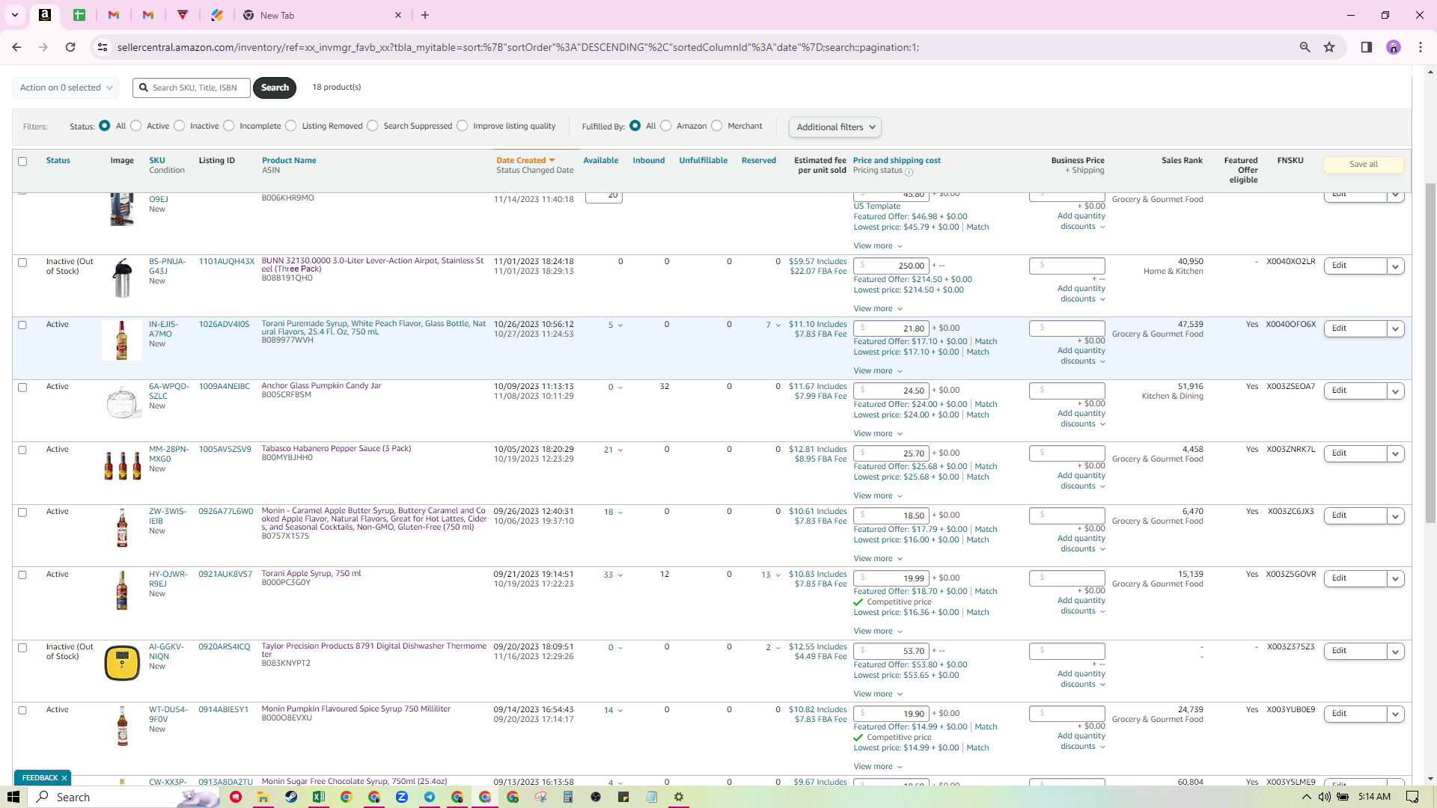
Task: Expand the Additional filters dropdown
Action: point(835,127)
